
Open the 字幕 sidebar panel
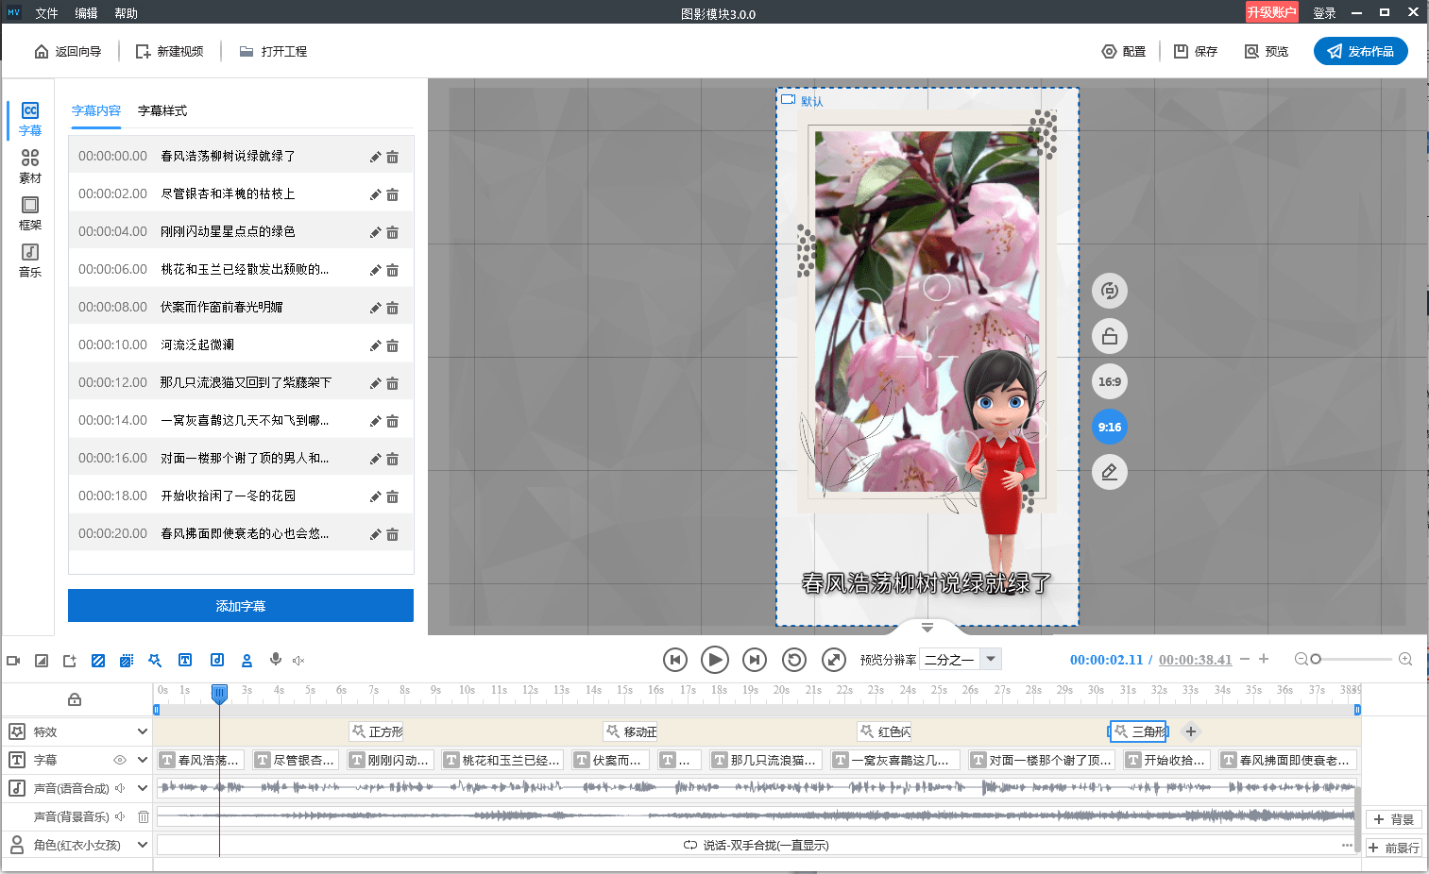pos(30,119)
